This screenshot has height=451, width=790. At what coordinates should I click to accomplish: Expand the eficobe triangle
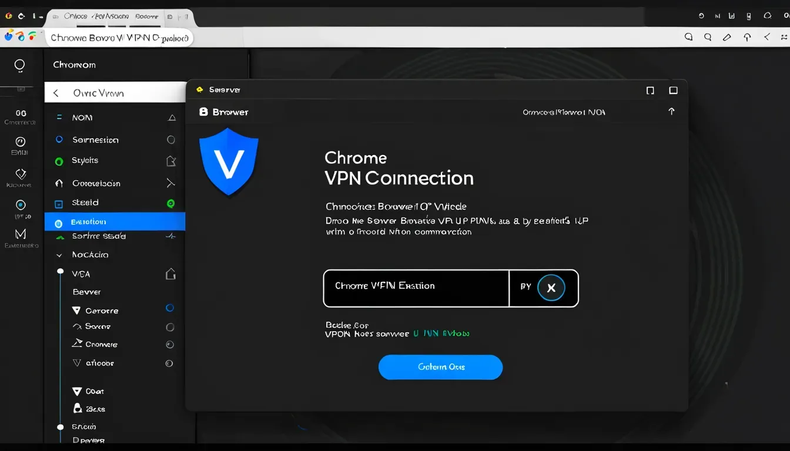pos(76,363)
